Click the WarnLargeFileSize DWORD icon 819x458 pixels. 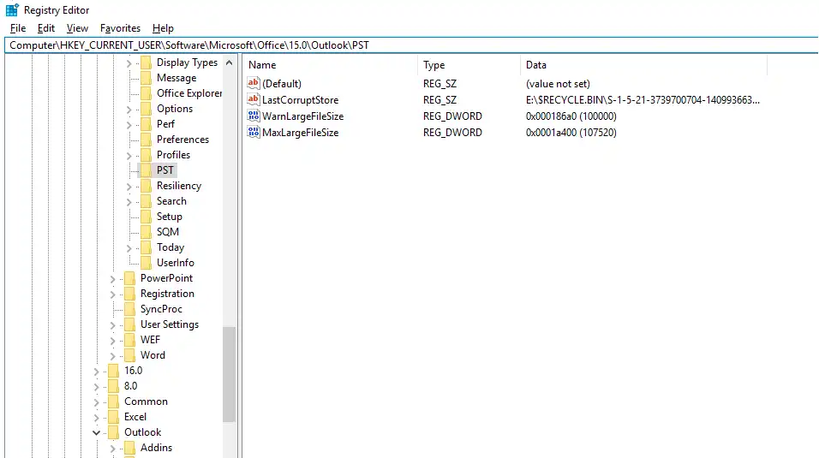tap(254, 116)
